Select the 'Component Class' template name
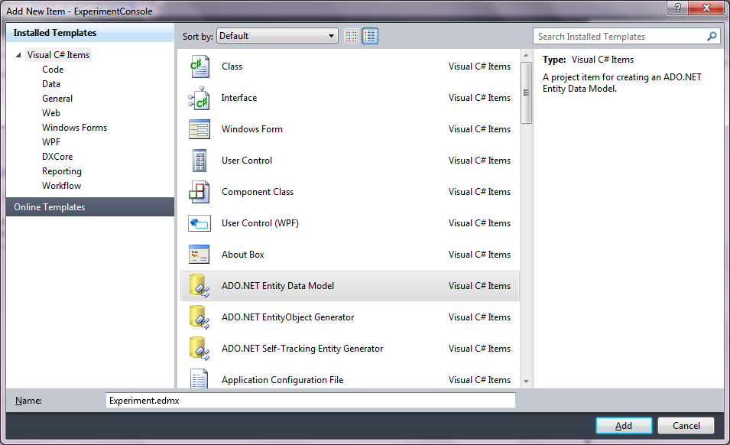The image size is (730, 445). pos(258,192)
